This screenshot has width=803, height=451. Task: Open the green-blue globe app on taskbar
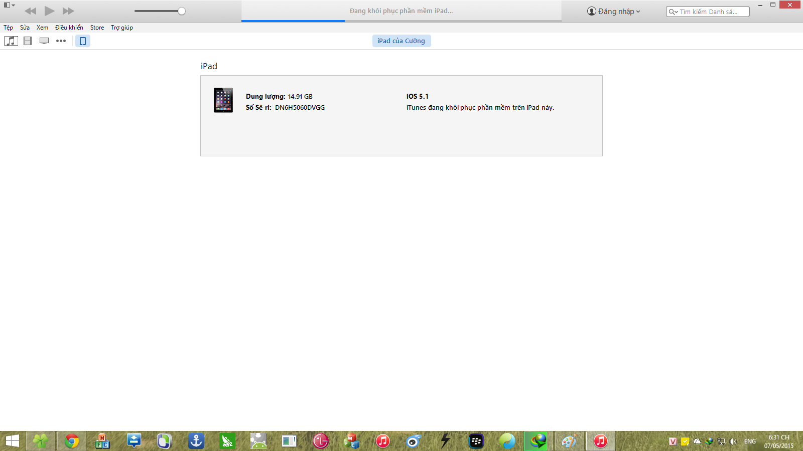[x=507, y=441]
